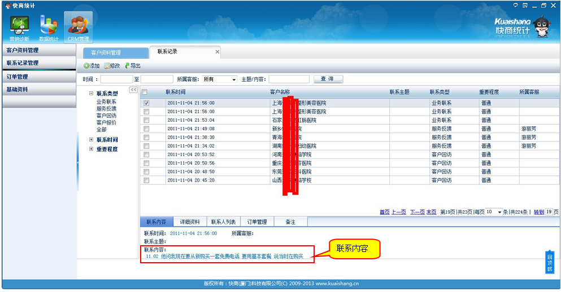The image size is (561, 292).
Task: Open the 数据统计 chart icon
Action: (49, 26)
